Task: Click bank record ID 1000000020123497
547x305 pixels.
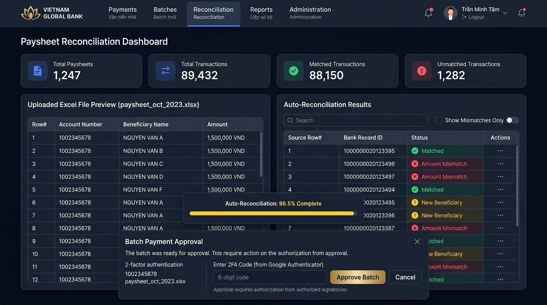Action: pyautogui.click(x=369, y=177)
